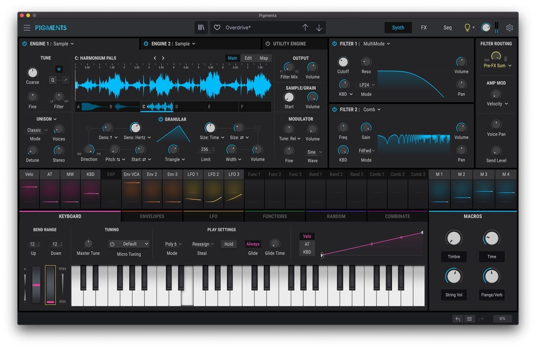The height and width of the screenshot is (348, 536).
Task: Open the Poly 6 mode dropdown
Action: point(173,244)
